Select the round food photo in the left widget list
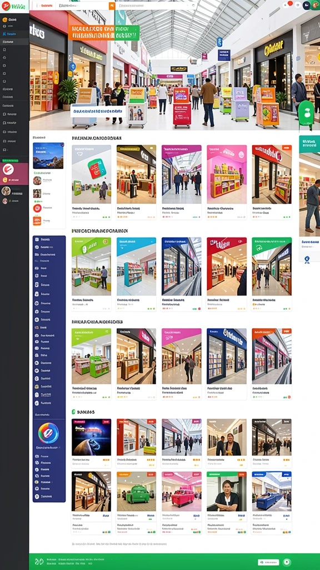The image size is (320, 570). pyautogui.click(x=37, y=181)
